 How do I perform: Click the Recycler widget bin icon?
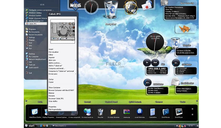[x=175, y=43]
